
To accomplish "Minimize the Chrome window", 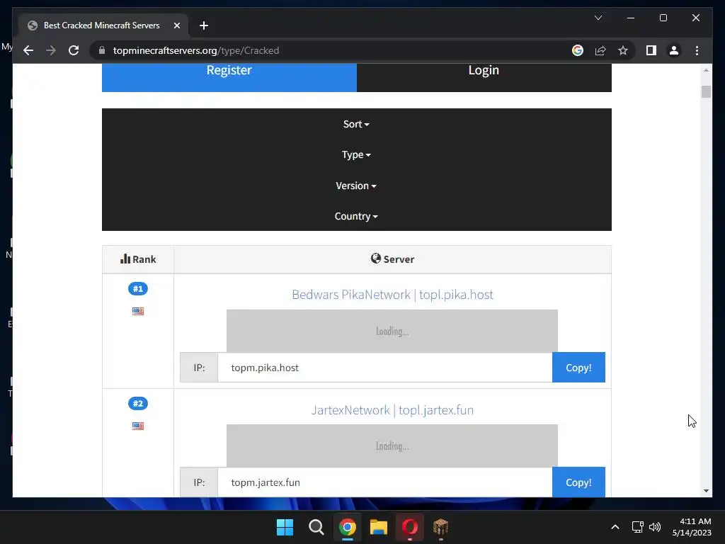I will 631,18.
